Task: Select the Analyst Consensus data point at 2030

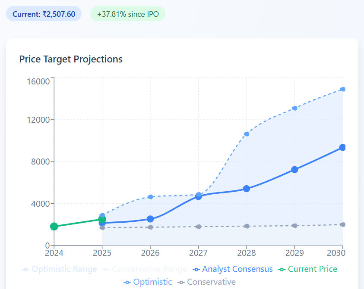Action: [342, 147]
